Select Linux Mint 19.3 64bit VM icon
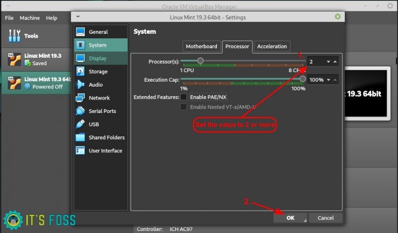398x233 pixels. pos(14,83)
